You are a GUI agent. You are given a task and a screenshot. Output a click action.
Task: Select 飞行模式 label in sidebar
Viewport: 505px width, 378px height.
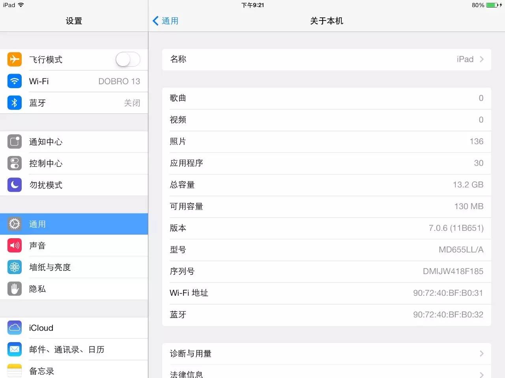coord(46,60)
